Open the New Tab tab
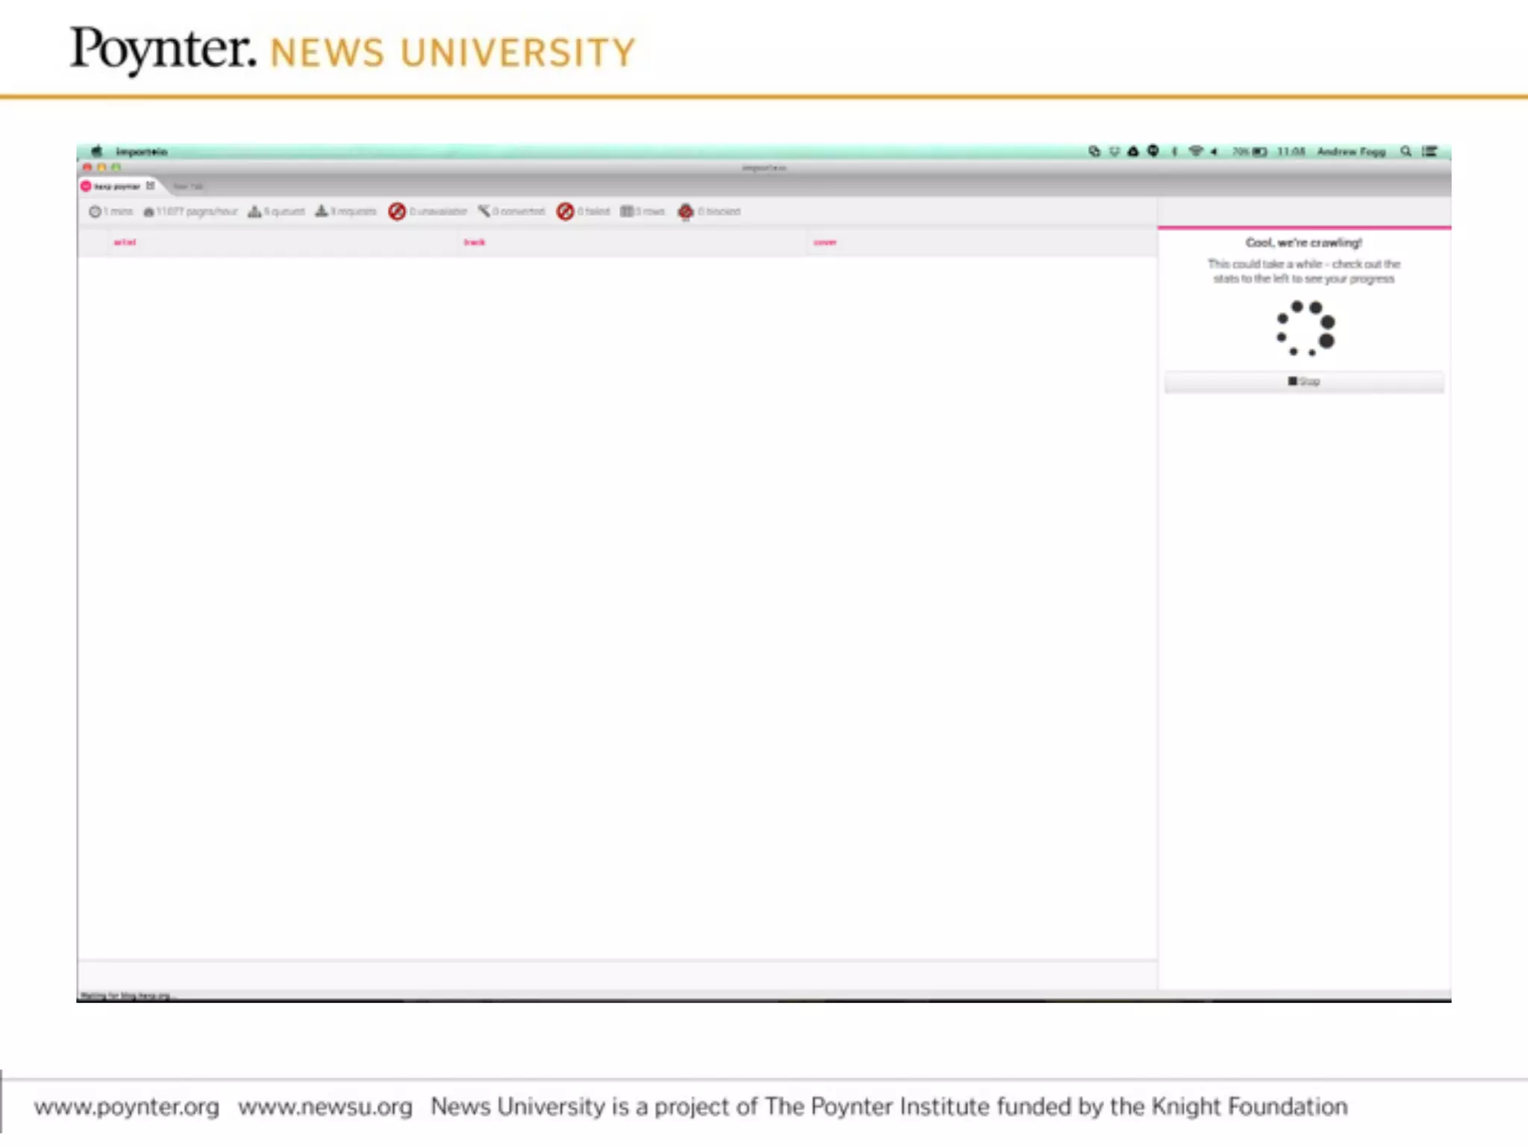The height and width of the screenshot is (1146, 1528). point(188,187)
